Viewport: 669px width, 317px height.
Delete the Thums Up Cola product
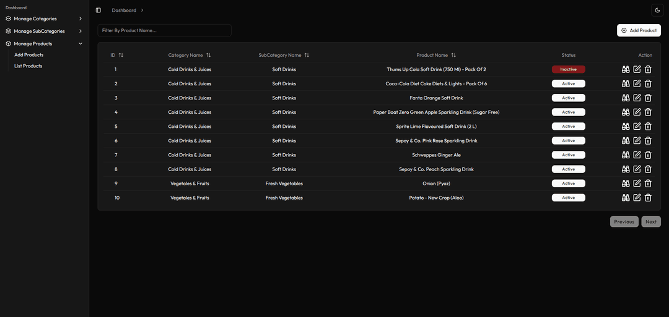click(x=648, y=69)
